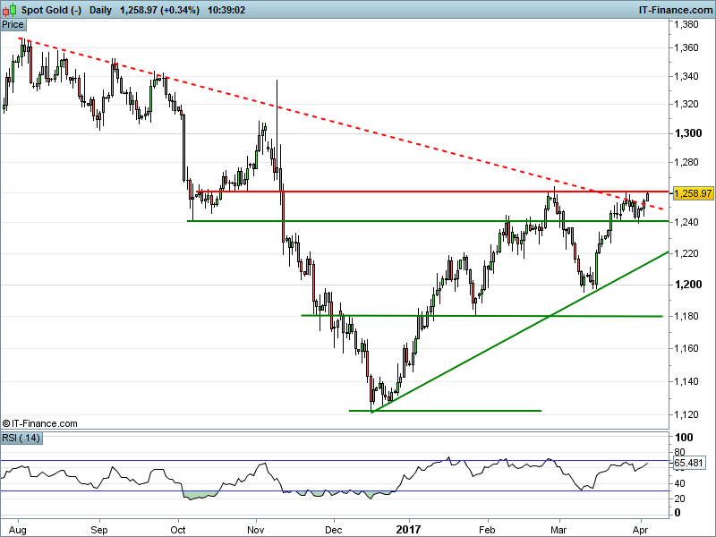This screenshot has width=716, height=537.
Task: Select the Price panel label
Action: tap(13, 25)
